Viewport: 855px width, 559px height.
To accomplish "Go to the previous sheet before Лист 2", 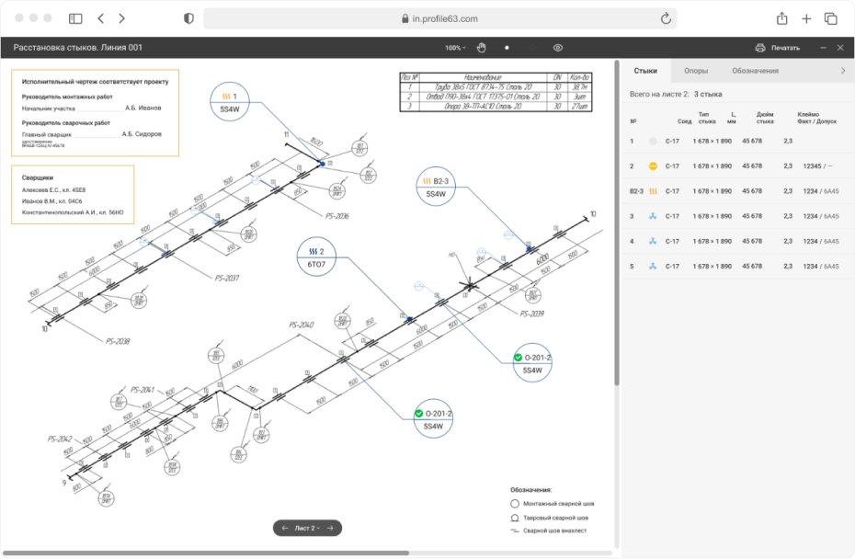I will click(285, 528).
